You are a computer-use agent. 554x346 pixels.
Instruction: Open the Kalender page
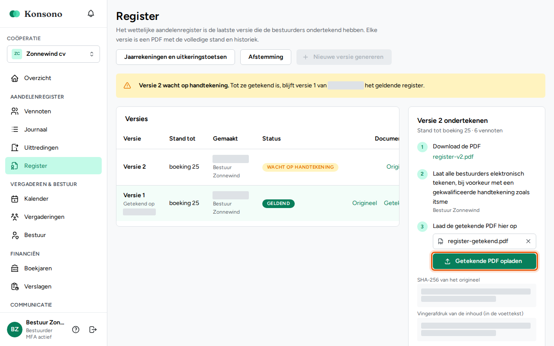coord(53,199)
